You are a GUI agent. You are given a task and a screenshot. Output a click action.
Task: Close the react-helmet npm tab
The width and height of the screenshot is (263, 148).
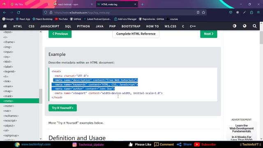[92, 5]
